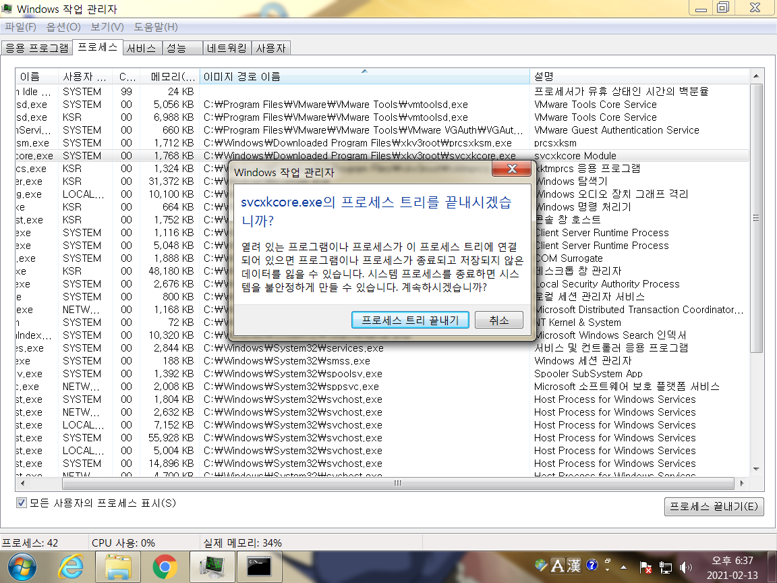Show hidden tray icons arrow
This screenshot has height=583, width=777.
(623, 567)
